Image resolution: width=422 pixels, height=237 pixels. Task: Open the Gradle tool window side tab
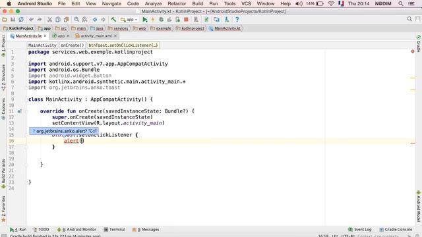[419, 44]
